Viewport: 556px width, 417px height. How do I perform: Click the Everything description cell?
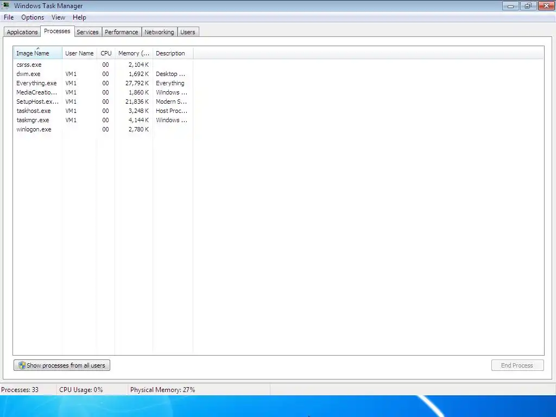click(170, 83)
